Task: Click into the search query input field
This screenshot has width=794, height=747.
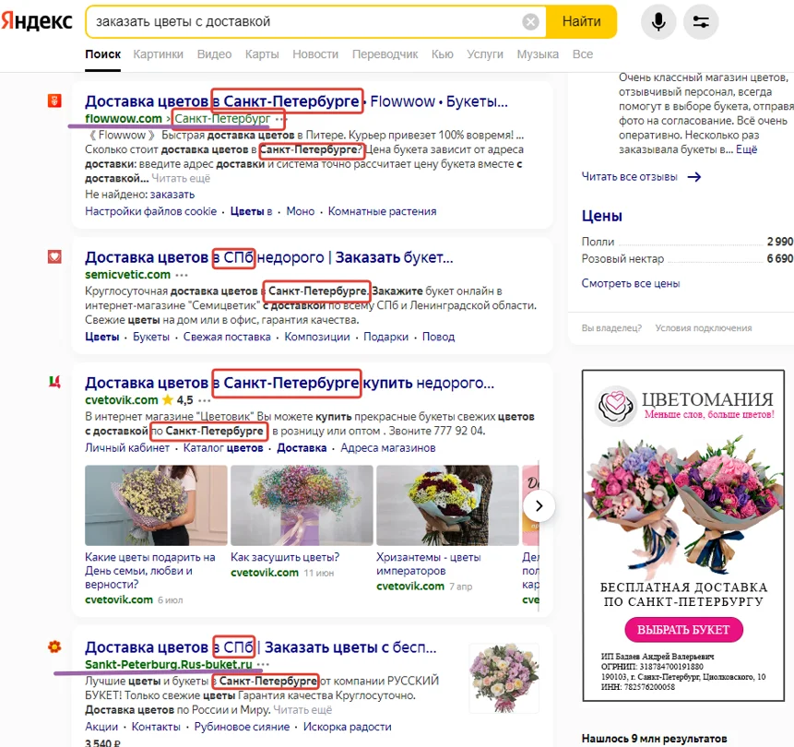Action: tap(304, 21)
